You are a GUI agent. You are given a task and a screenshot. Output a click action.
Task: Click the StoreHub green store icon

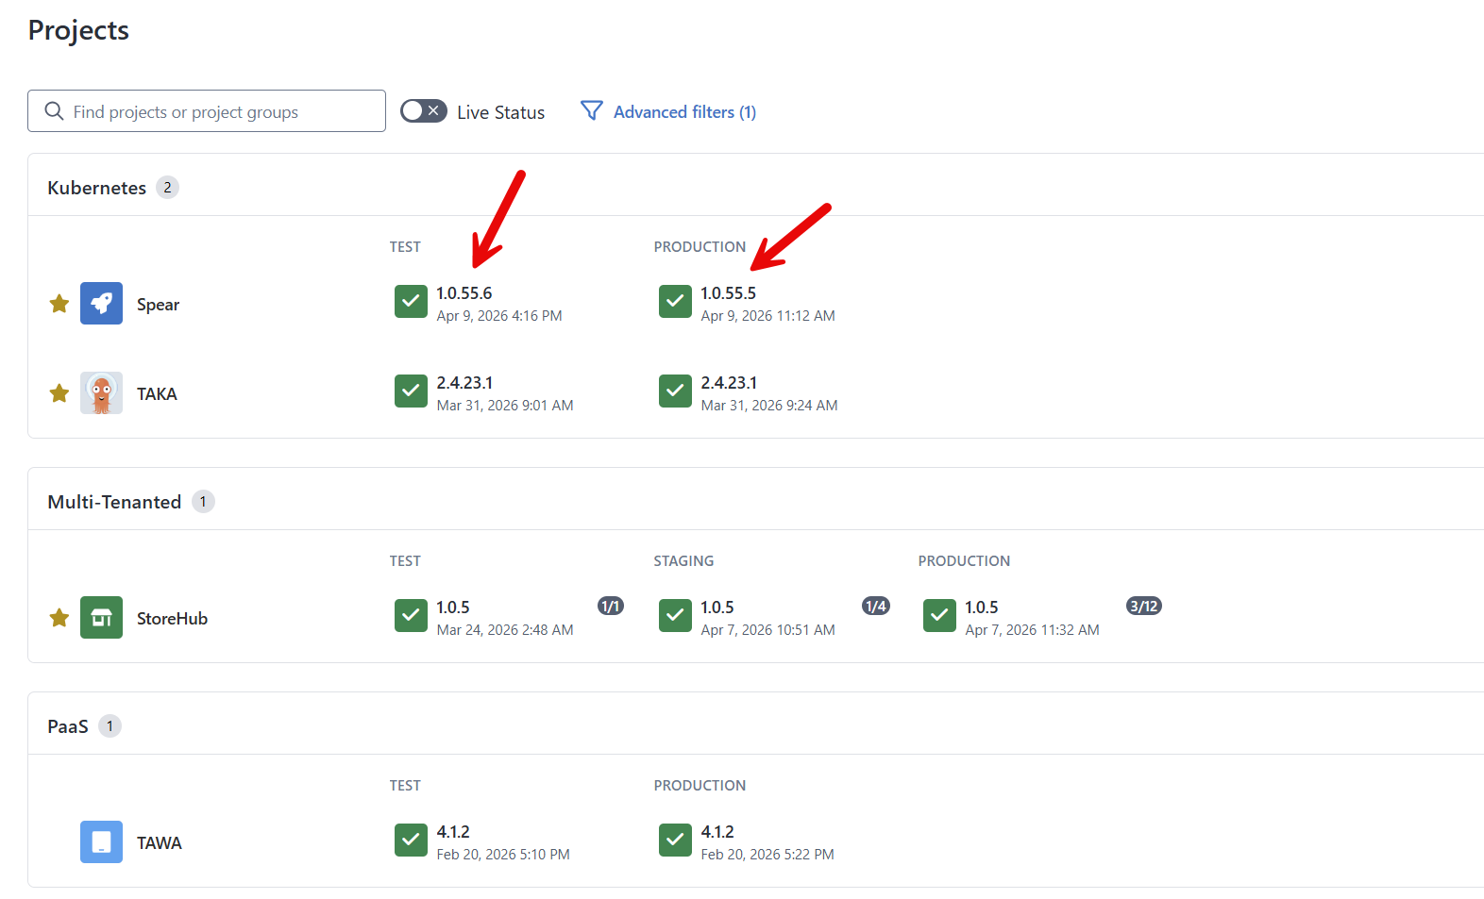pyautogui.click(x=101, y=618)
